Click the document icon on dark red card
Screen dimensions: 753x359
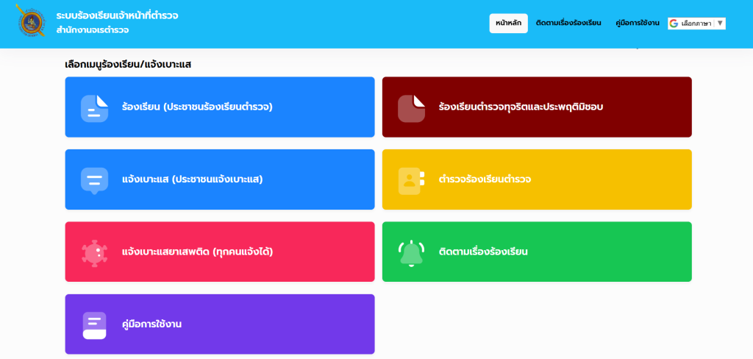click(x=411, y=108)
